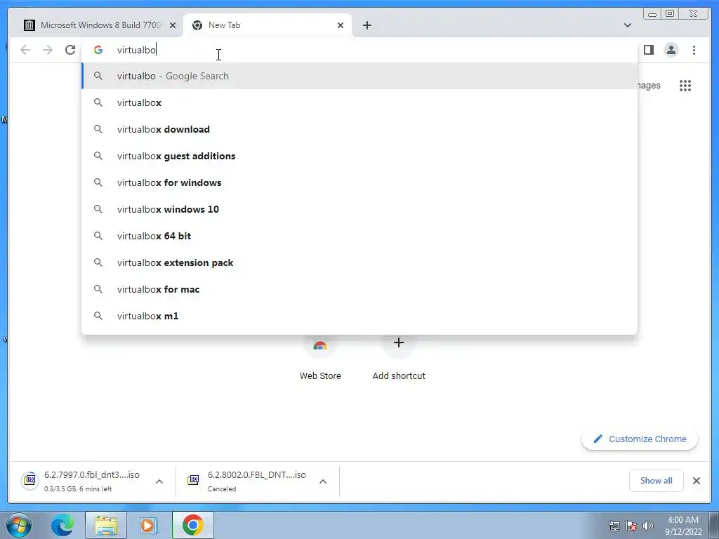The width and height of the screenshot is (719, 539).
Task: Open the Web Store shortcut
Action: 320,359
